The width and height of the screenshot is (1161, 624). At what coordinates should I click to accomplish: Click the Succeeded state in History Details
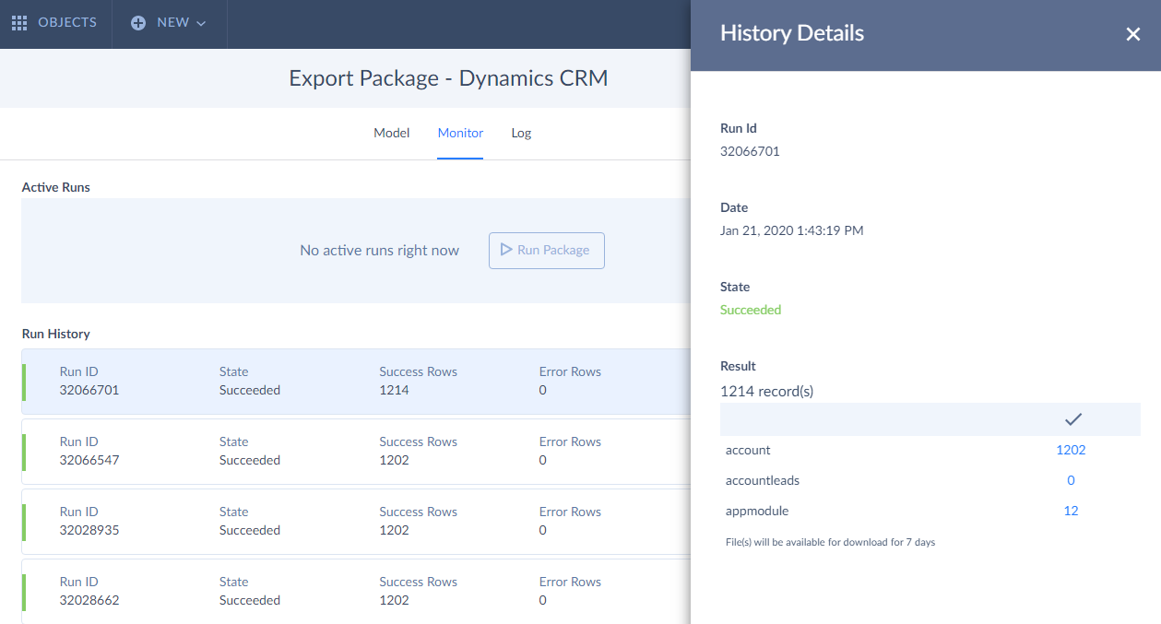(x=751, y=310)
